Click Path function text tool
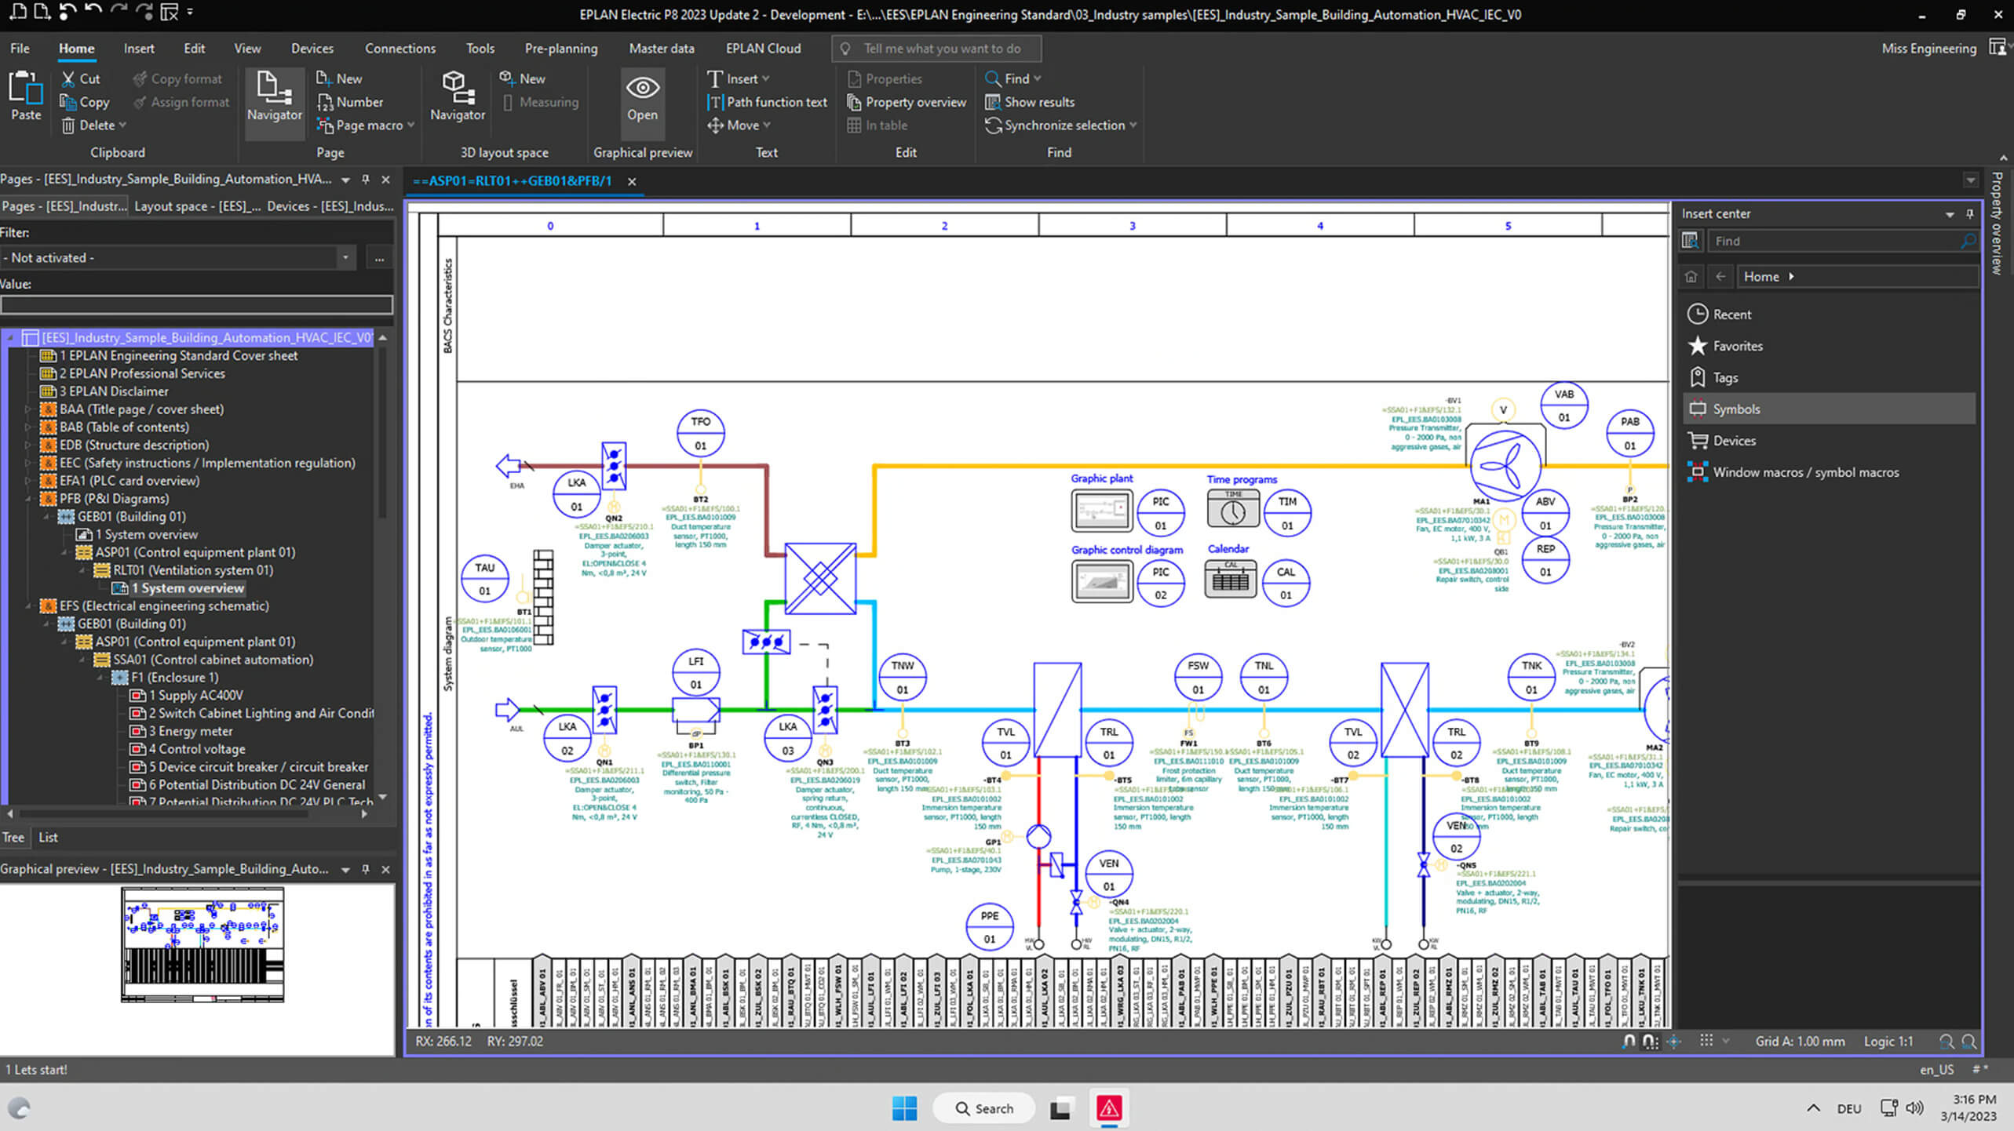Image resolution: width=2014 pixels, height=1131 pixels. coord(768,102)
